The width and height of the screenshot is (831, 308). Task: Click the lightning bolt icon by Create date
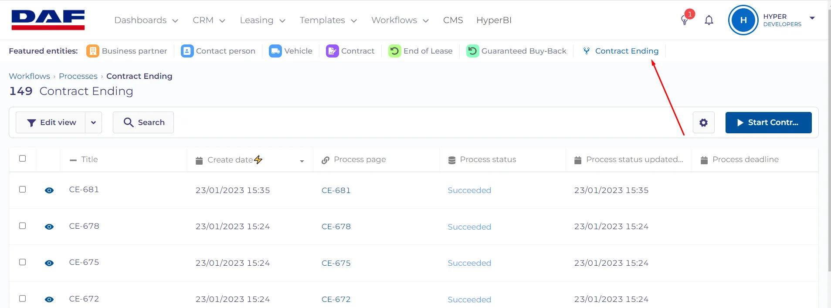(x=258, y=159)
